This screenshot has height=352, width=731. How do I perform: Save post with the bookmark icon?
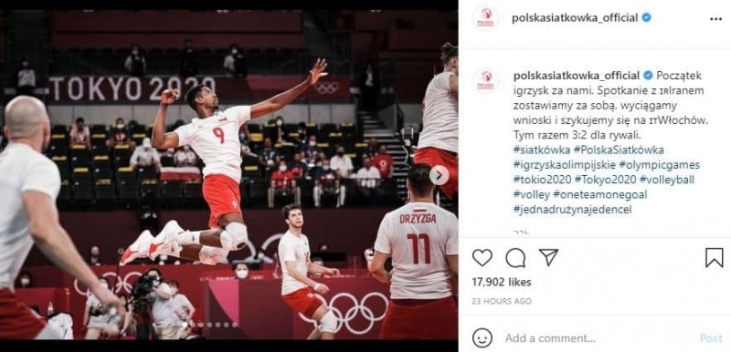pyautogui.click(x=714, y=257)
